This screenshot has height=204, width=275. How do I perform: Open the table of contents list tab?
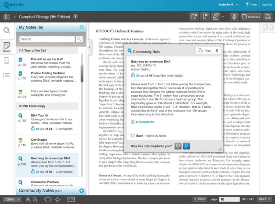7,75
